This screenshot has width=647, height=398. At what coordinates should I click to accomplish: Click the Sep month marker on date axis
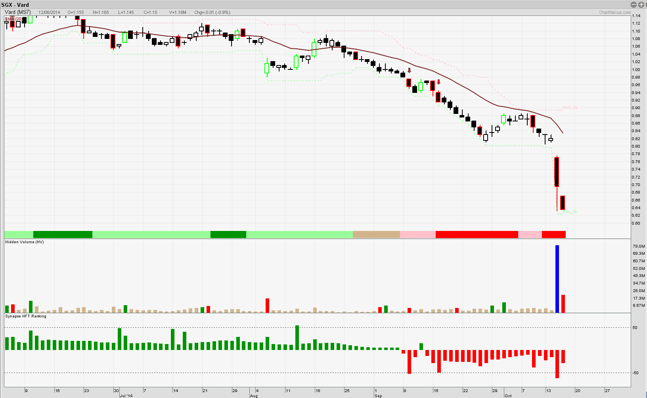(x=378, y=396)
